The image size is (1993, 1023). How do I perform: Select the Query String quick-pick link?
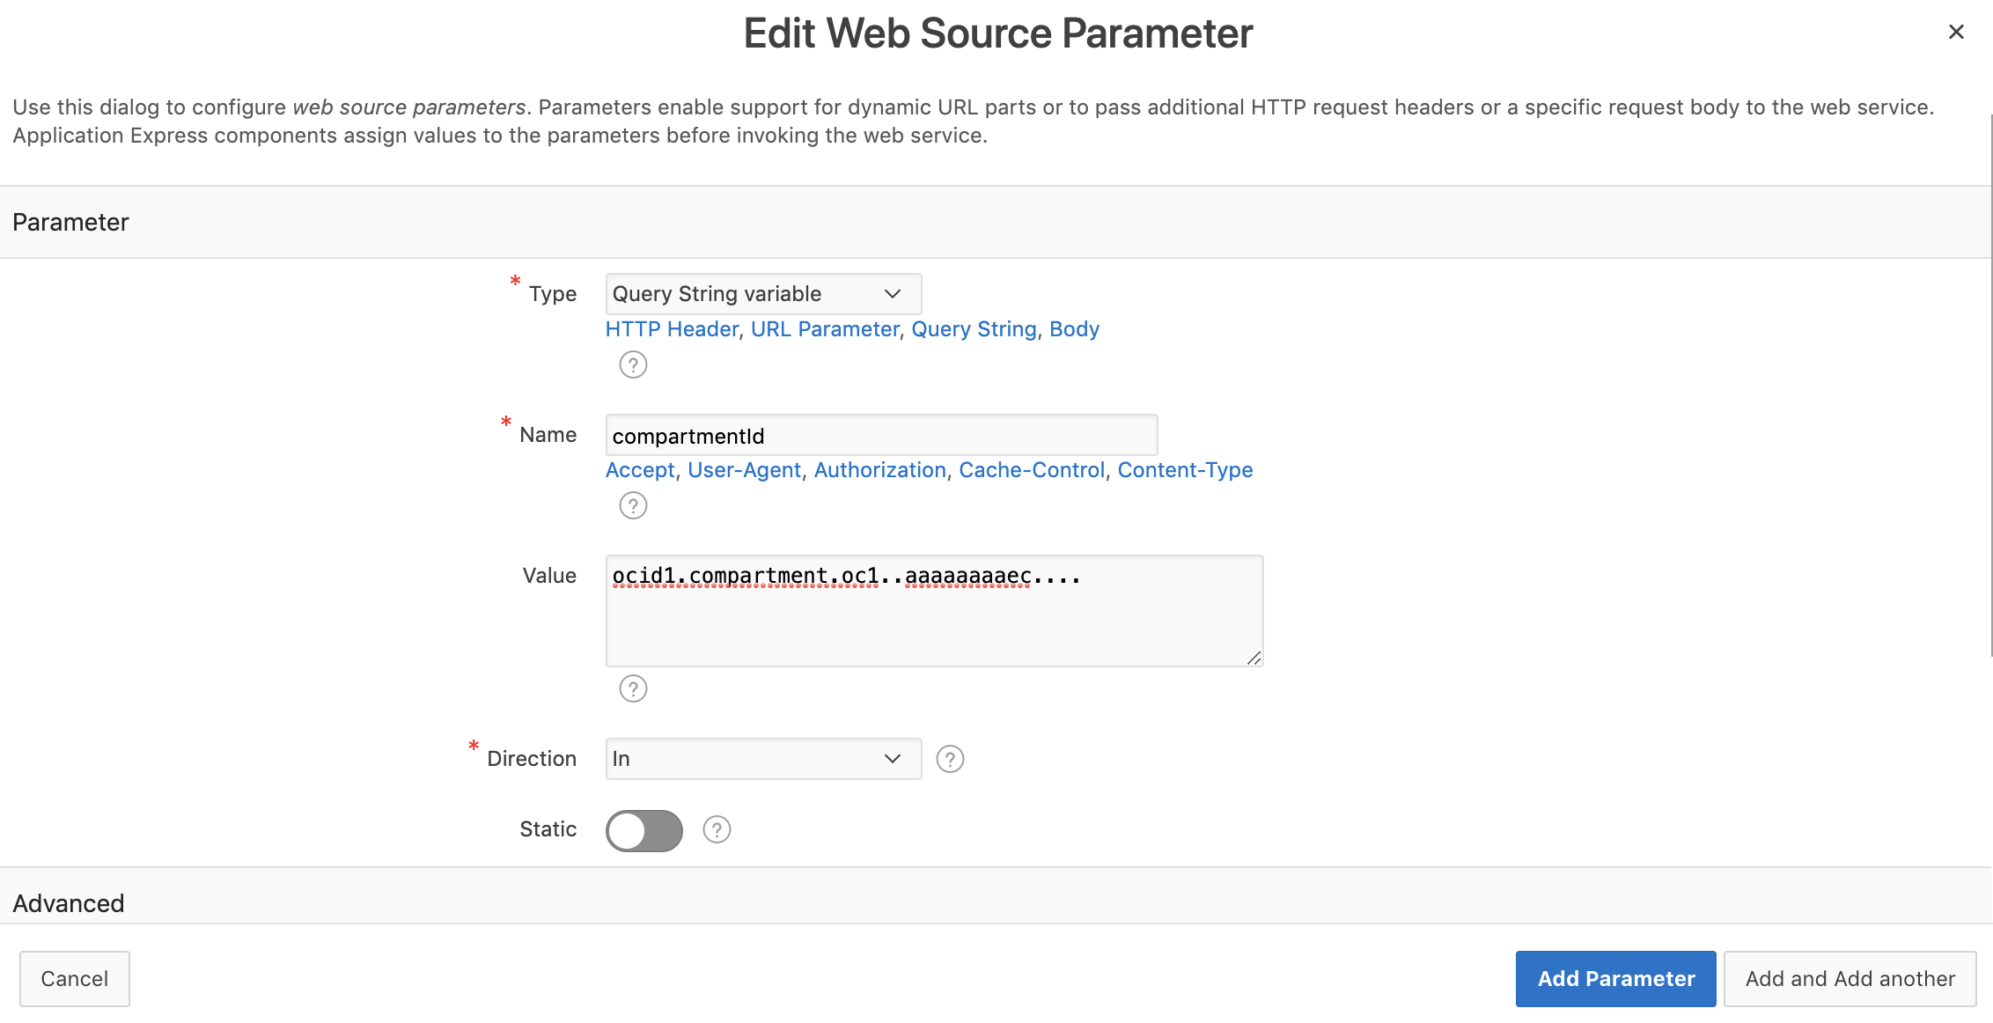pos(974,329)
